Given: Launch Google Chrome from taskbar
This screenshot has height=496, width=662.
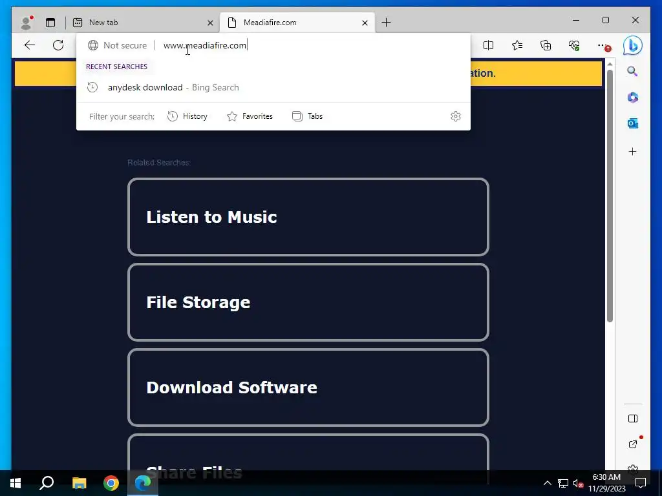Looking at the screenshot, I should 111,483.
